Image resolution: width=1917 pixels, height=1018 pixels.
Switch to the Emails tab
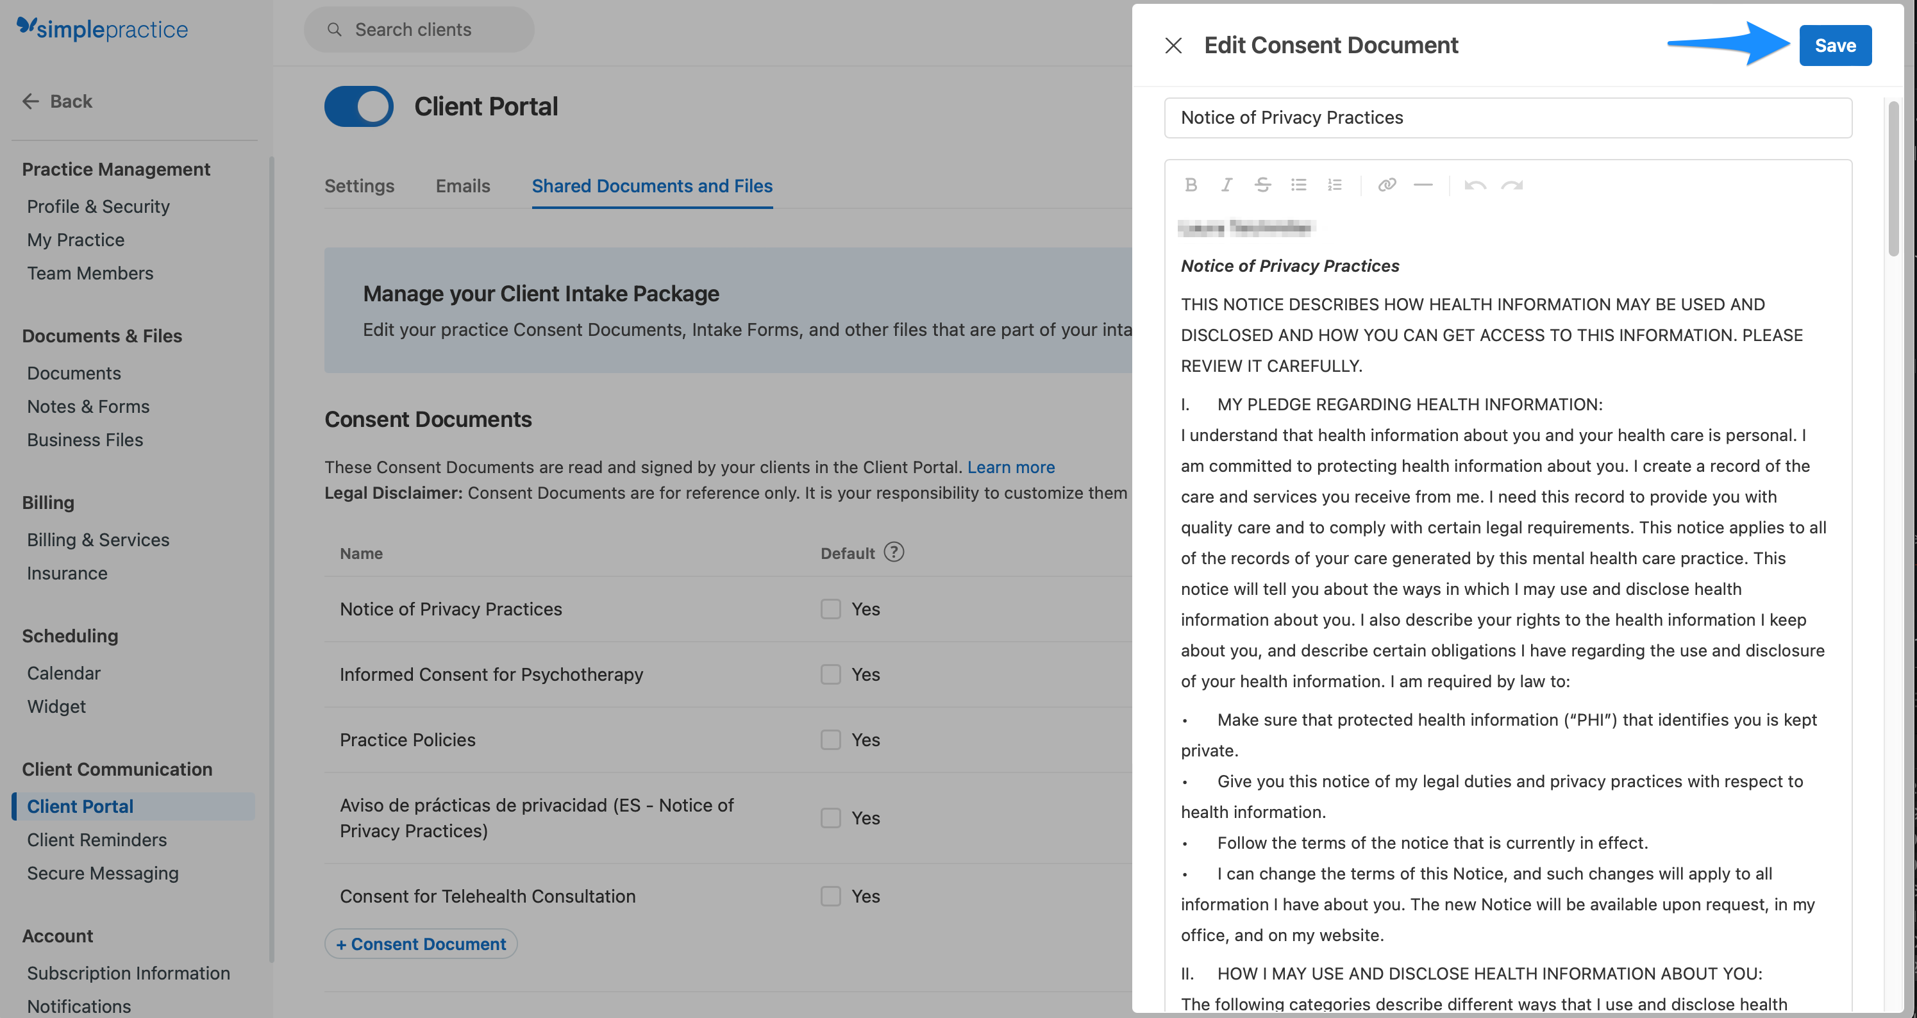pyautogui.click(x=462, y=186)
